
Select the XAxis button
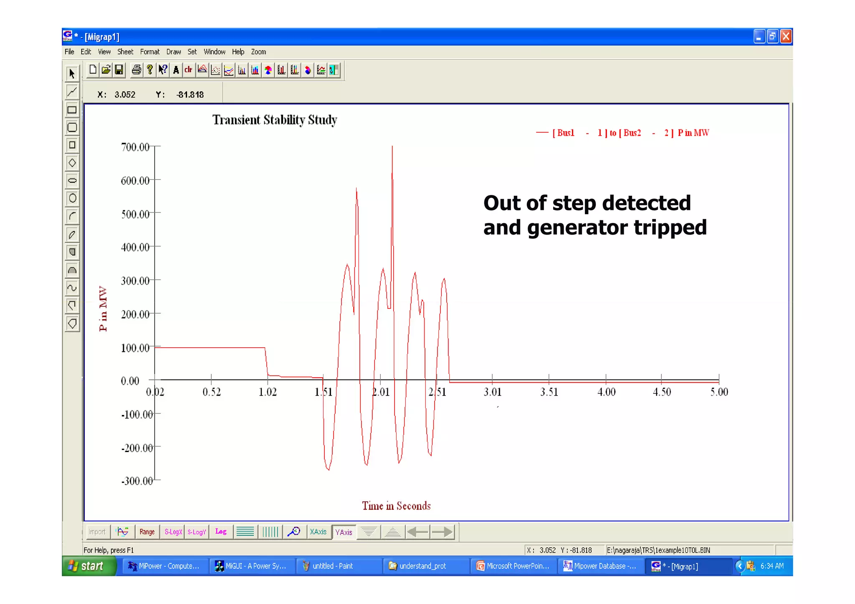coord(318,532)
